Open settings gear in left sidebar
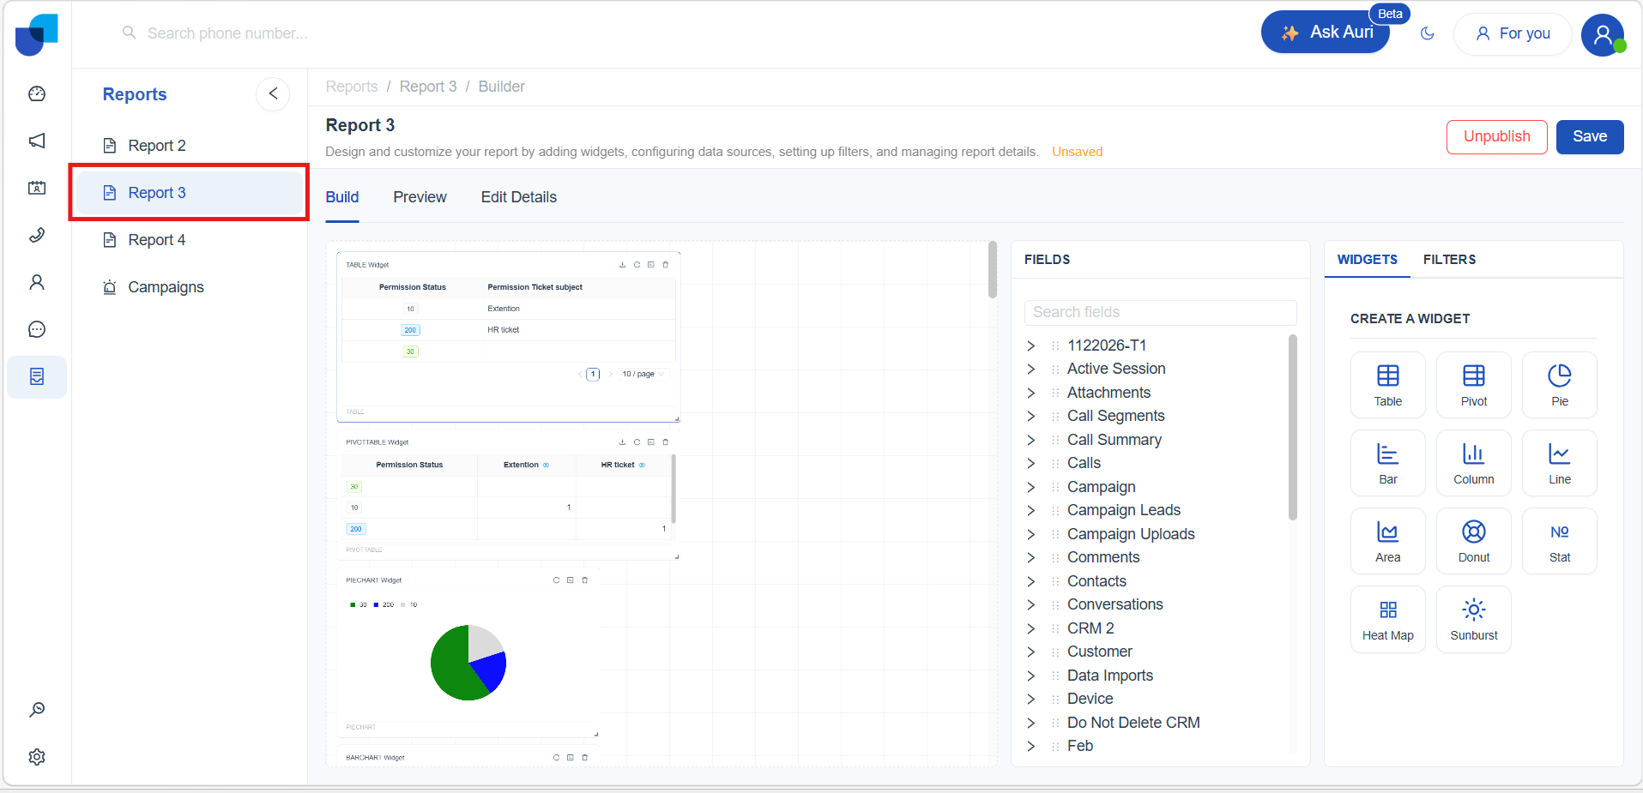The width and height of the screenshot is (1643, 793). tap(37, 757)
